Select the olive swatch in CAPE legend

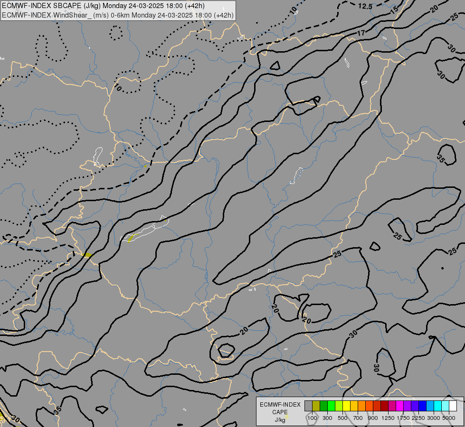316,406
